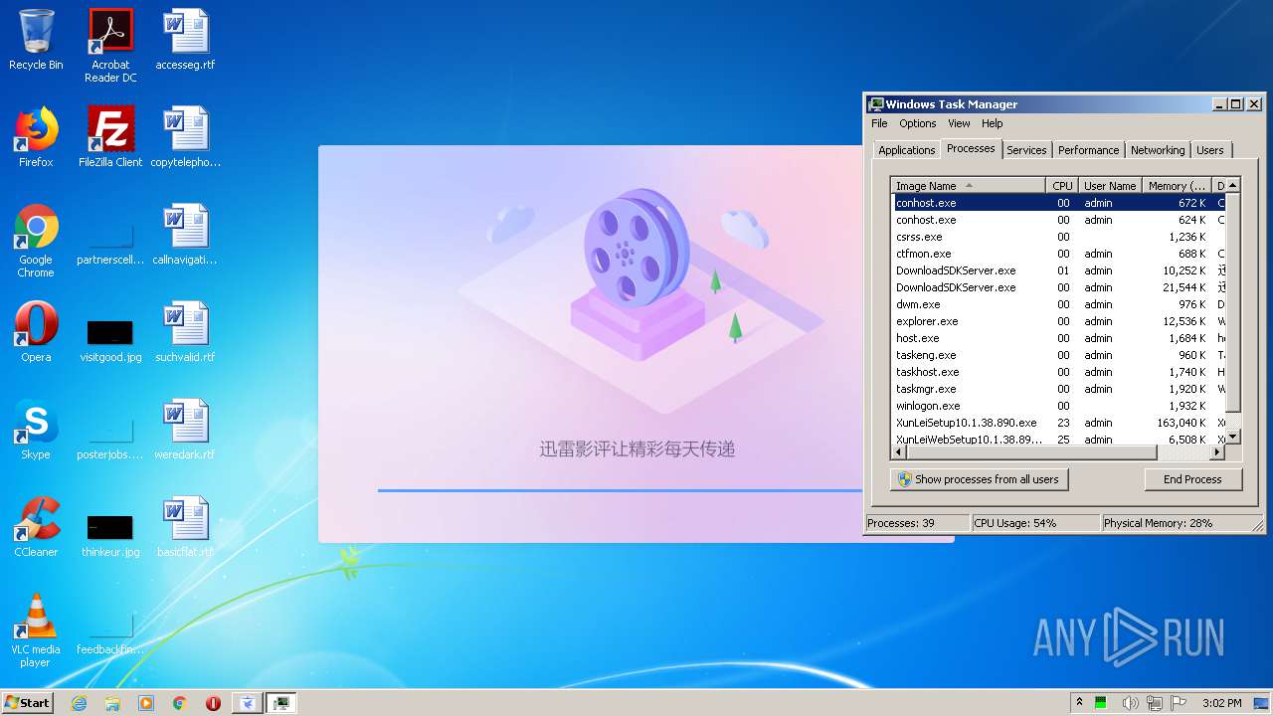This screenshot has width=1273, height=716.
Task: Select dwm.exe process row
Action: (x=1058, y=304)
